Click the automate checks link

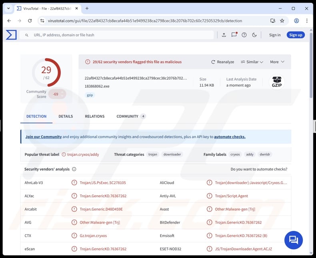(x=230, y=137)
